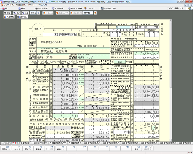Image resolution: width=193 pixels, height=154 pixels.
Task: Click the 事務機器販売 business type text
Action: coord(131,38)
